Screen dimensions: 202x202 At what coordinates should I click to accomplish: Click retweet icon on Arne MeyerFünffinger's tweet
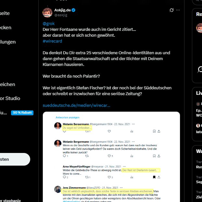click(87, 177)
